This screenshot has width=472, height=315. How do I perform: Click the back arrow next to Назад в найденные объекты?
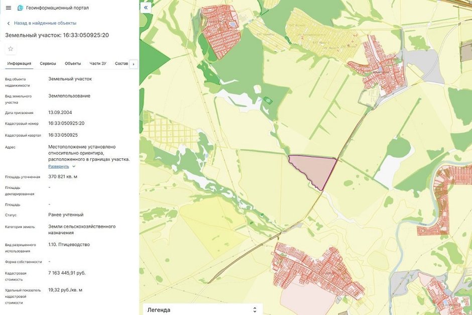(9, 23)
